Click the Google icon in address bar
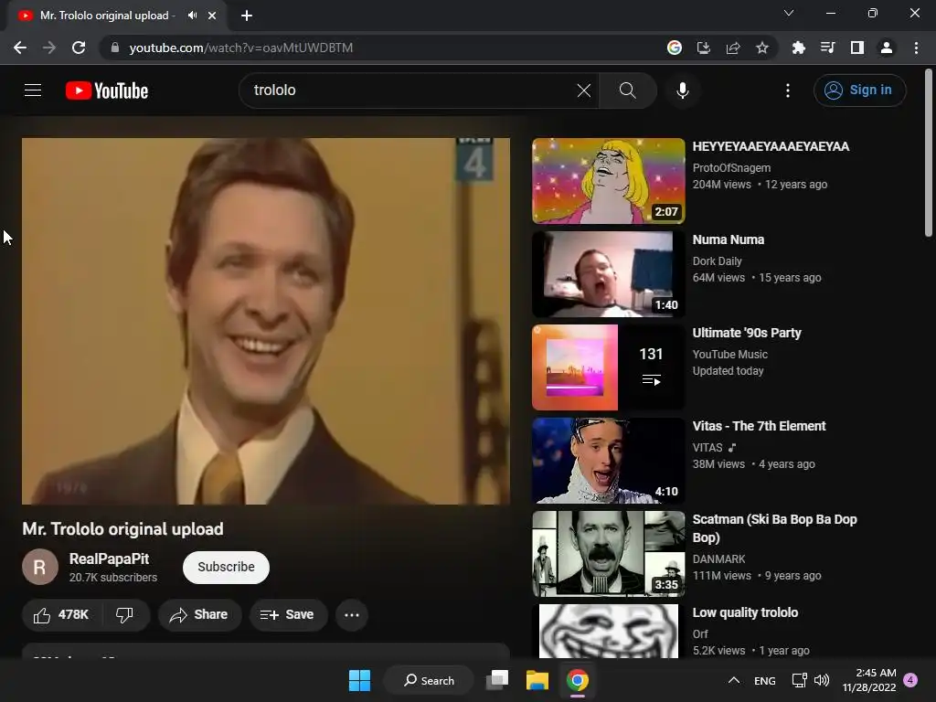This screenshot has height=702, width=936. click(x=675, y=48)
